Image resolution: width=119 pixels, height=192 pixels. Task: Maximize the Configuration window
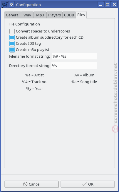click(x=108, y=5)
